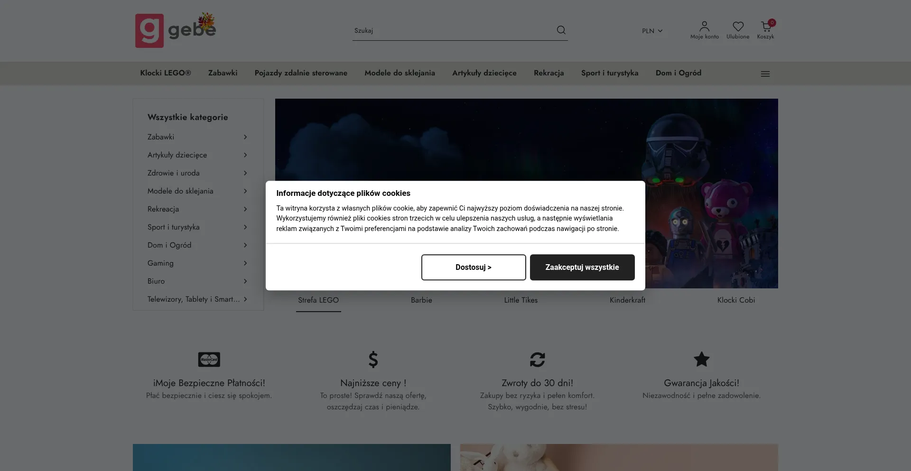This screenshot has width=911, height=471.
Task: Open Sport i turystyka in navigation bar
Action: (609, 73)
